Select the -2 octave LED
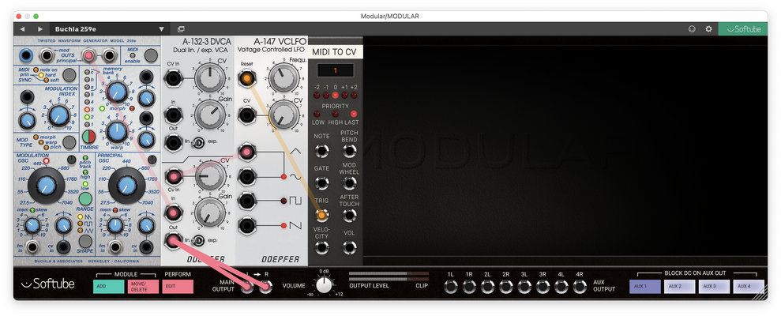Viewport: 781px width, 316px height. tap(317, 95)
